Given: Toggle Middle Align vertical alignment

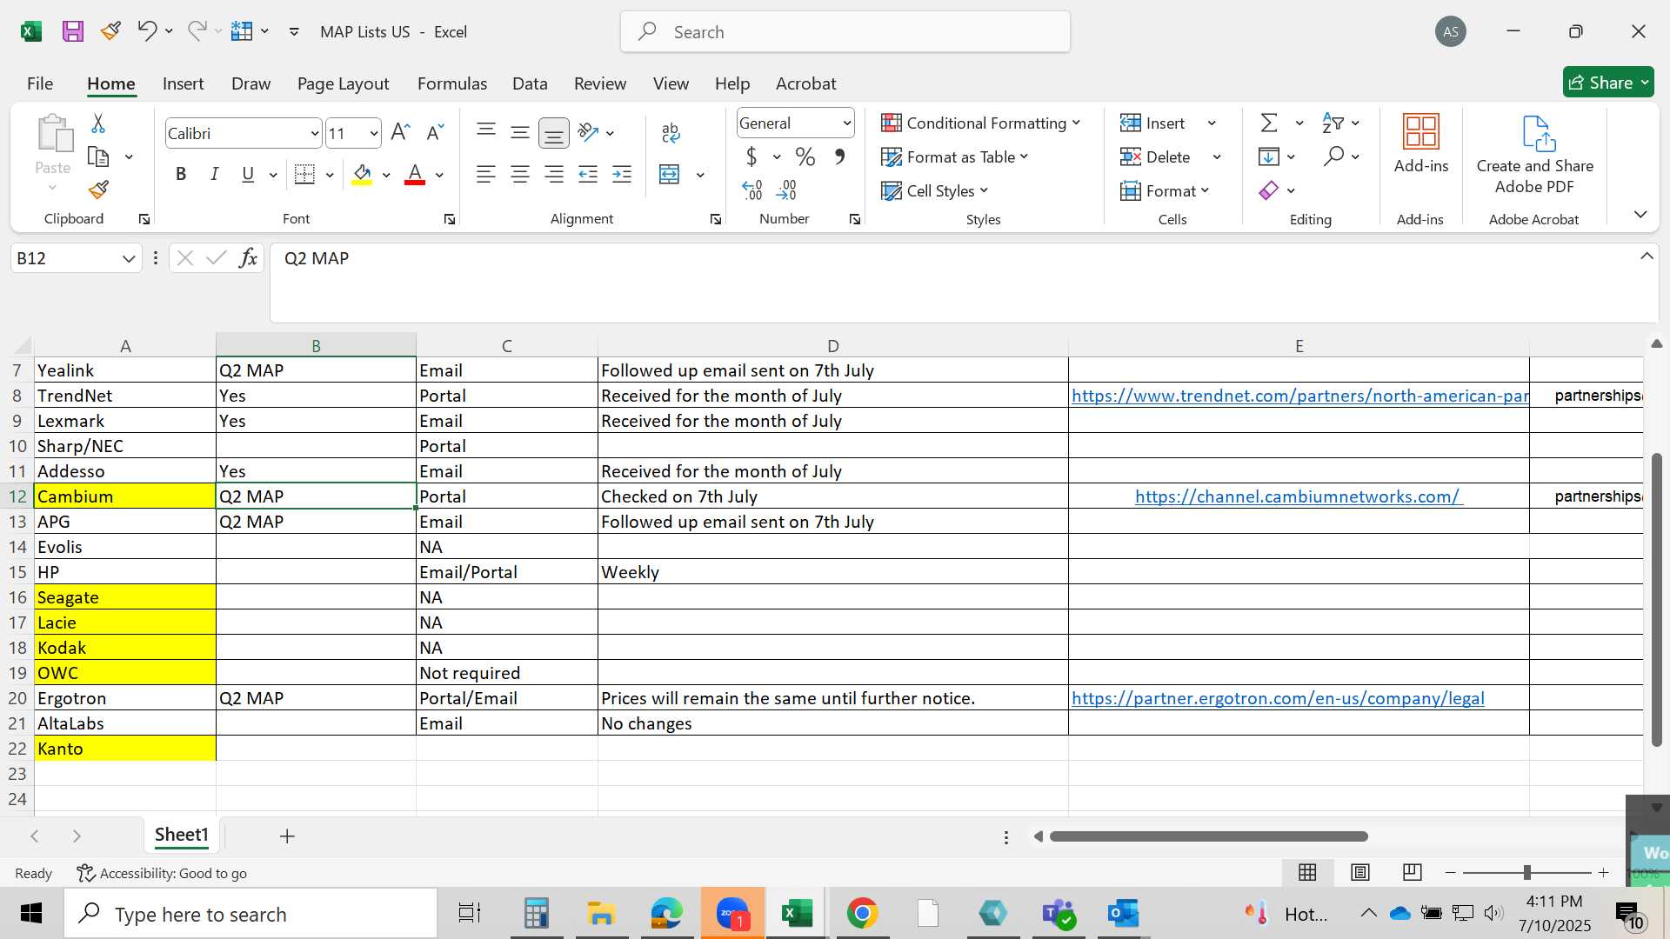Looking at the screenshot, I should pyautogui.click(x=520, y=132).
